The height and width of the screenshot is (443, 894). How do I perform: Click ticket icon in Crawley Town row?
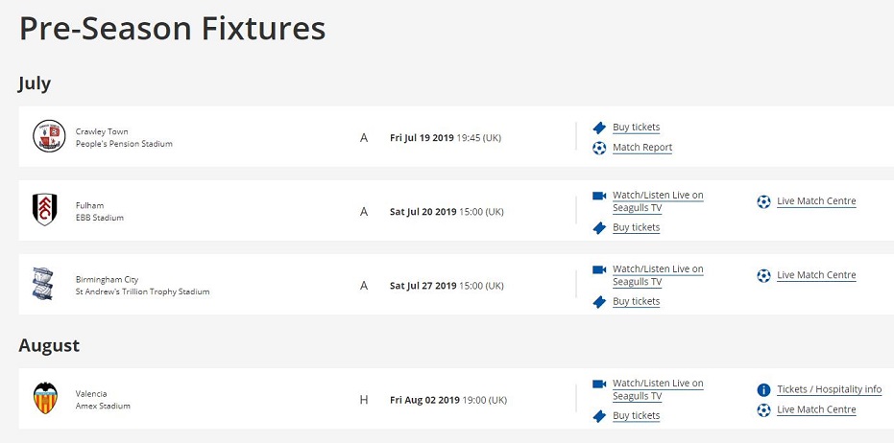(x=598, y=128)
